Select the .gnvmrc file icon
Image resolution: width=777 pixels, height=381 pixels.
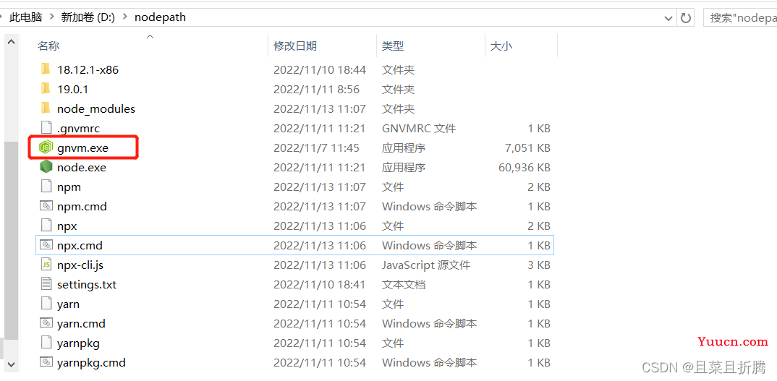point(46,128)
